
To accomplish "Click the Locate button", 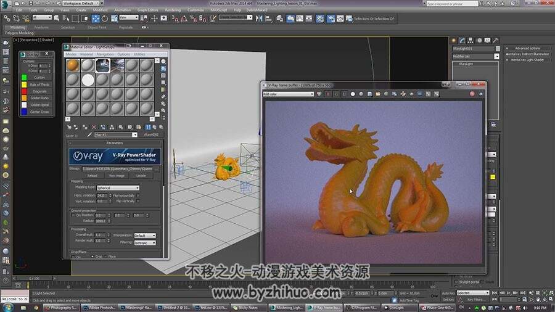I will click(141, 176).
